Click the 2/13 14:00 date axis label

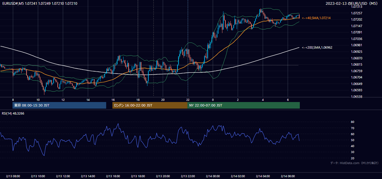click(x=88, y=176)
